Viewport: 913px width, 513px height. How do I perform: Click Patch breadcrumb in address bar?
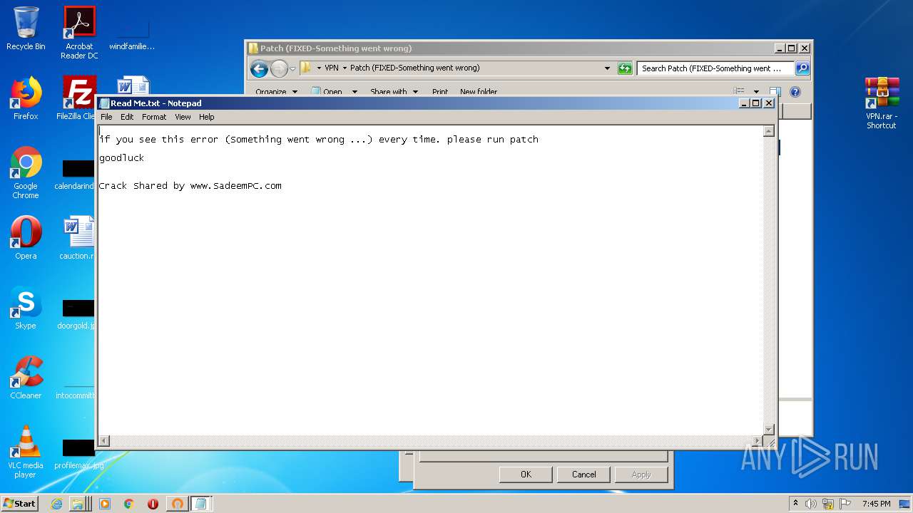click(414, 68)
